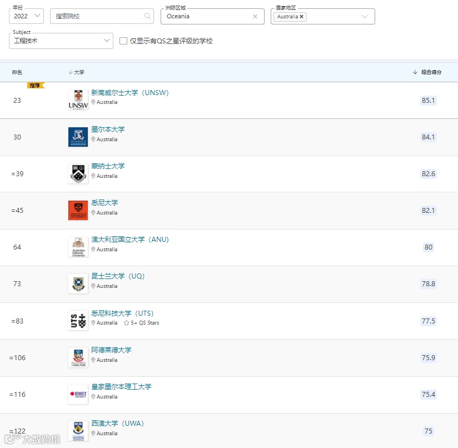The image size is (458, 448).
Task: Click the 82.6 score for 蒙纳士大学
Action: tap(428, 174)
